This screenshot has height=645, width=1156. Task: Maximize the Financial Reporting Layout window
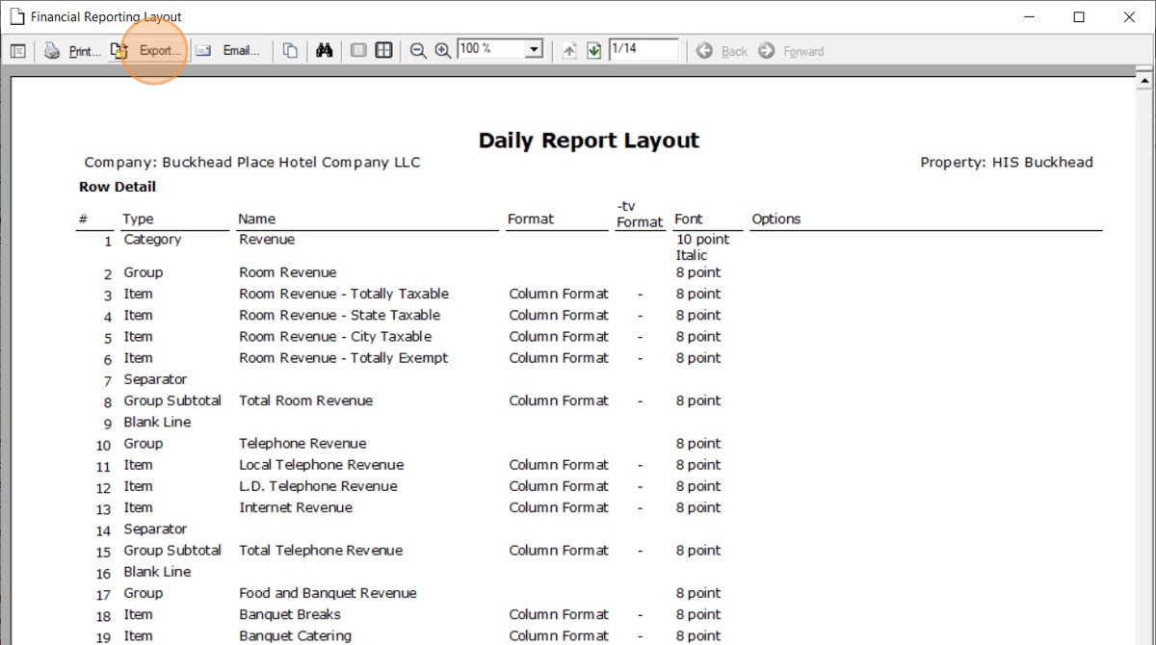coord(1079,16)
